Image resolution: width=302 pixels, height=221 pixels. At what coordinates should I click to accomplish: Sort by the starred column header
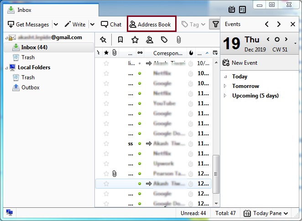point(106,53)
